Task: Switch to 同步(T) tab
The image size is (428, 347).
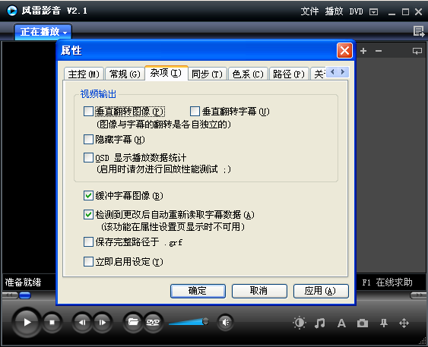Action: click(208, 74)
